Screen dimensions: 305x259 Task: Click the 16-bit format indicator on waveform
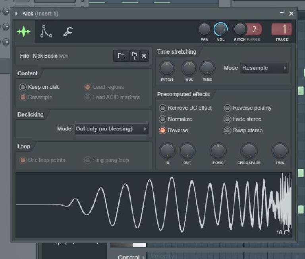click(x=283, y=232)
